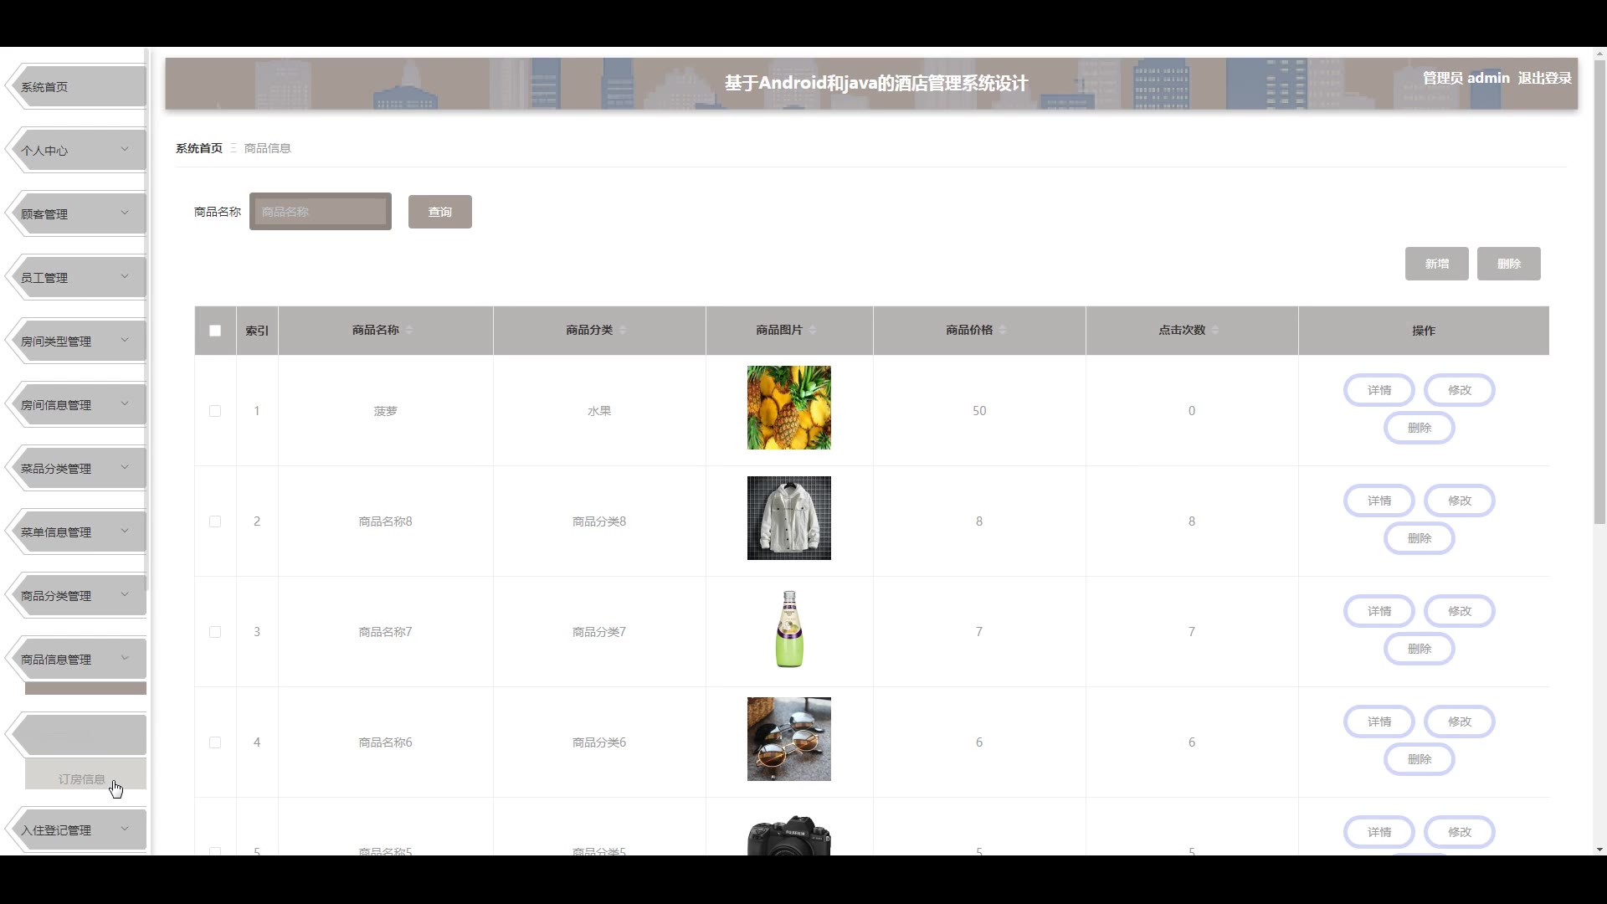Click sort icon beside 商品名称 column header

[409, 330]
